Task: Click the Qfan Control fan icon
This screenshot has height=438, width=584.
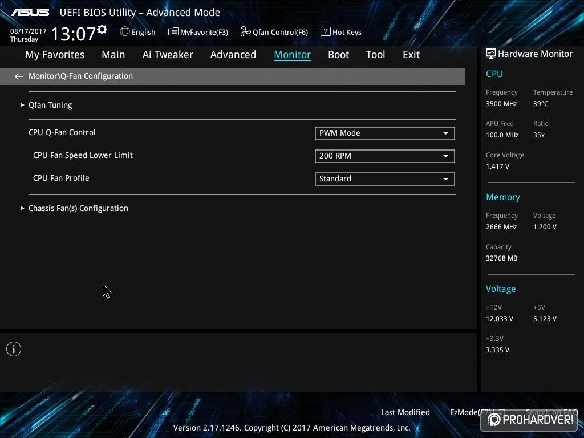Action: pos(245,32)
